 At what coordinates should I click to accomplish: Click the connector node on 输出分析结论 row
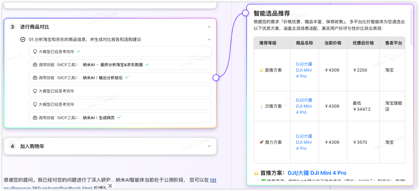pyautogui.click(x=216, y=77)
